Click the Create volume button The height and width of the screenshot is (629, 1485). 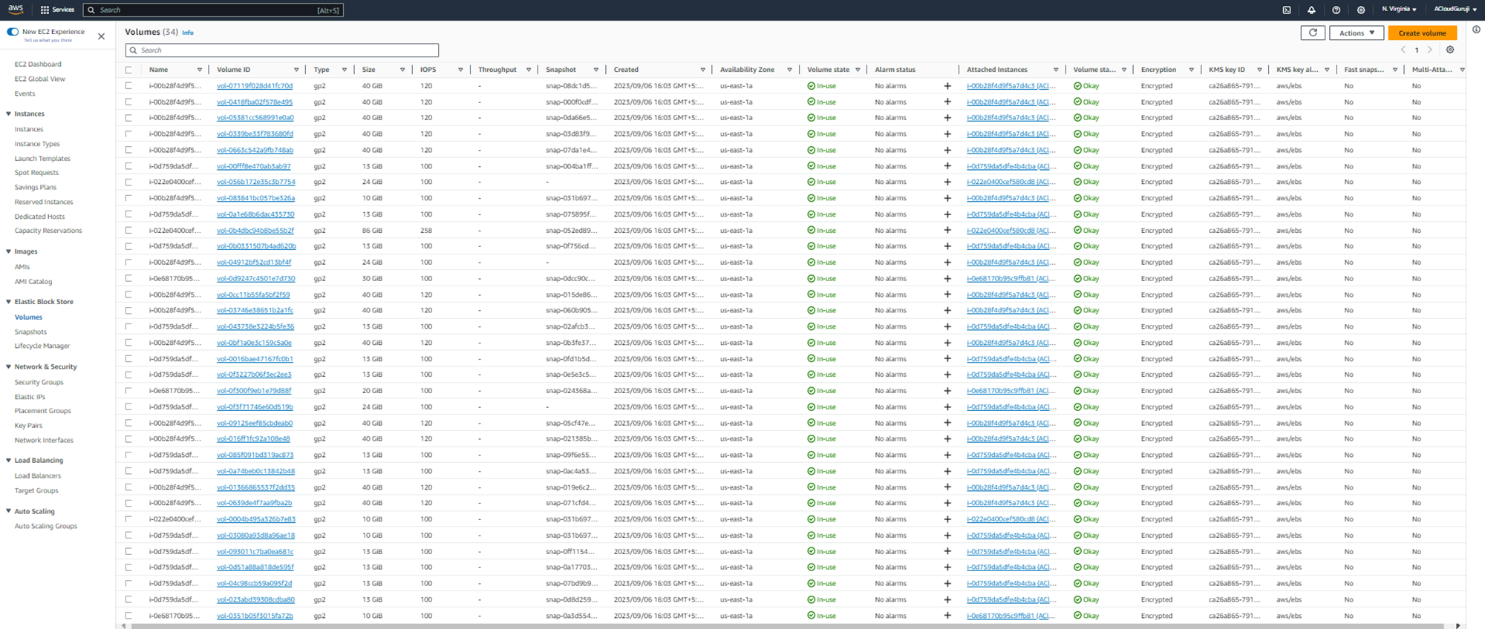pos(1422,33)
